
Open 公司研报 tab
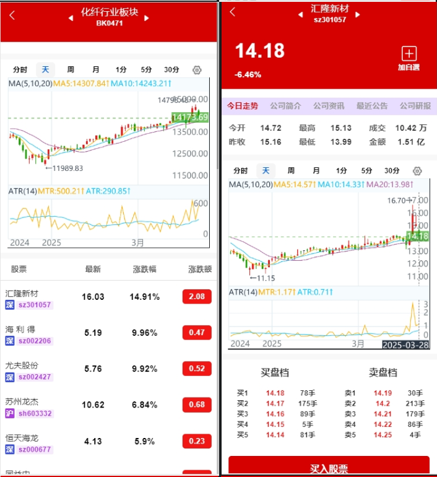click(415, 106)
